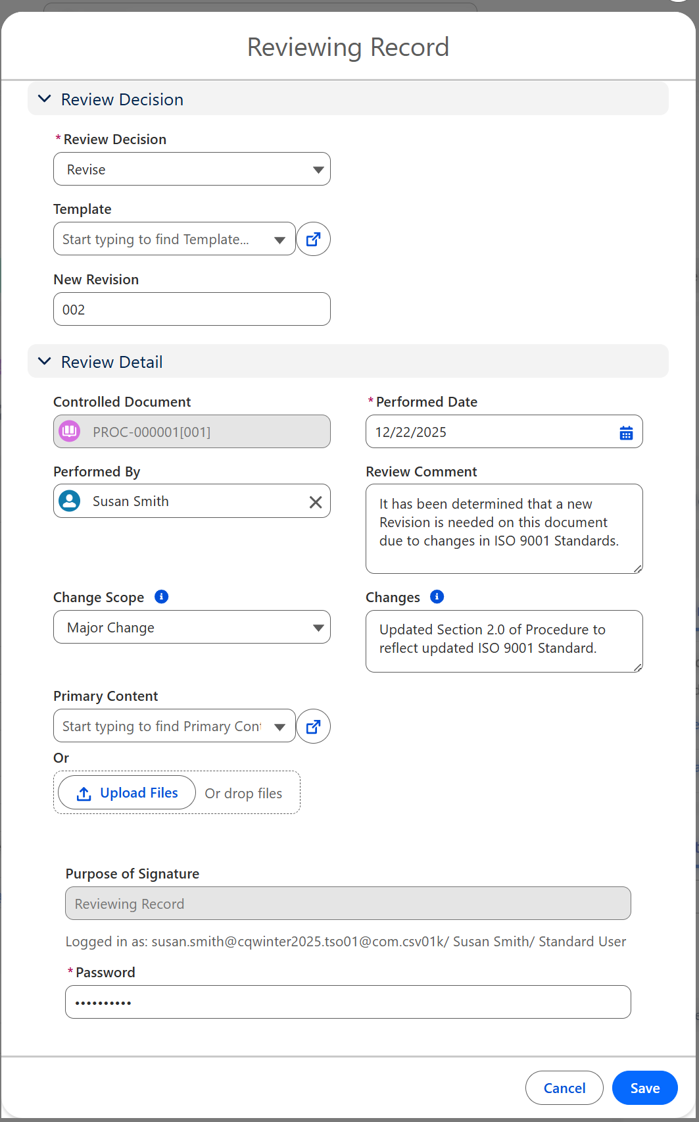Open Template record external link icon
Screen dimensions: 699x1122
tap(313, 239)
